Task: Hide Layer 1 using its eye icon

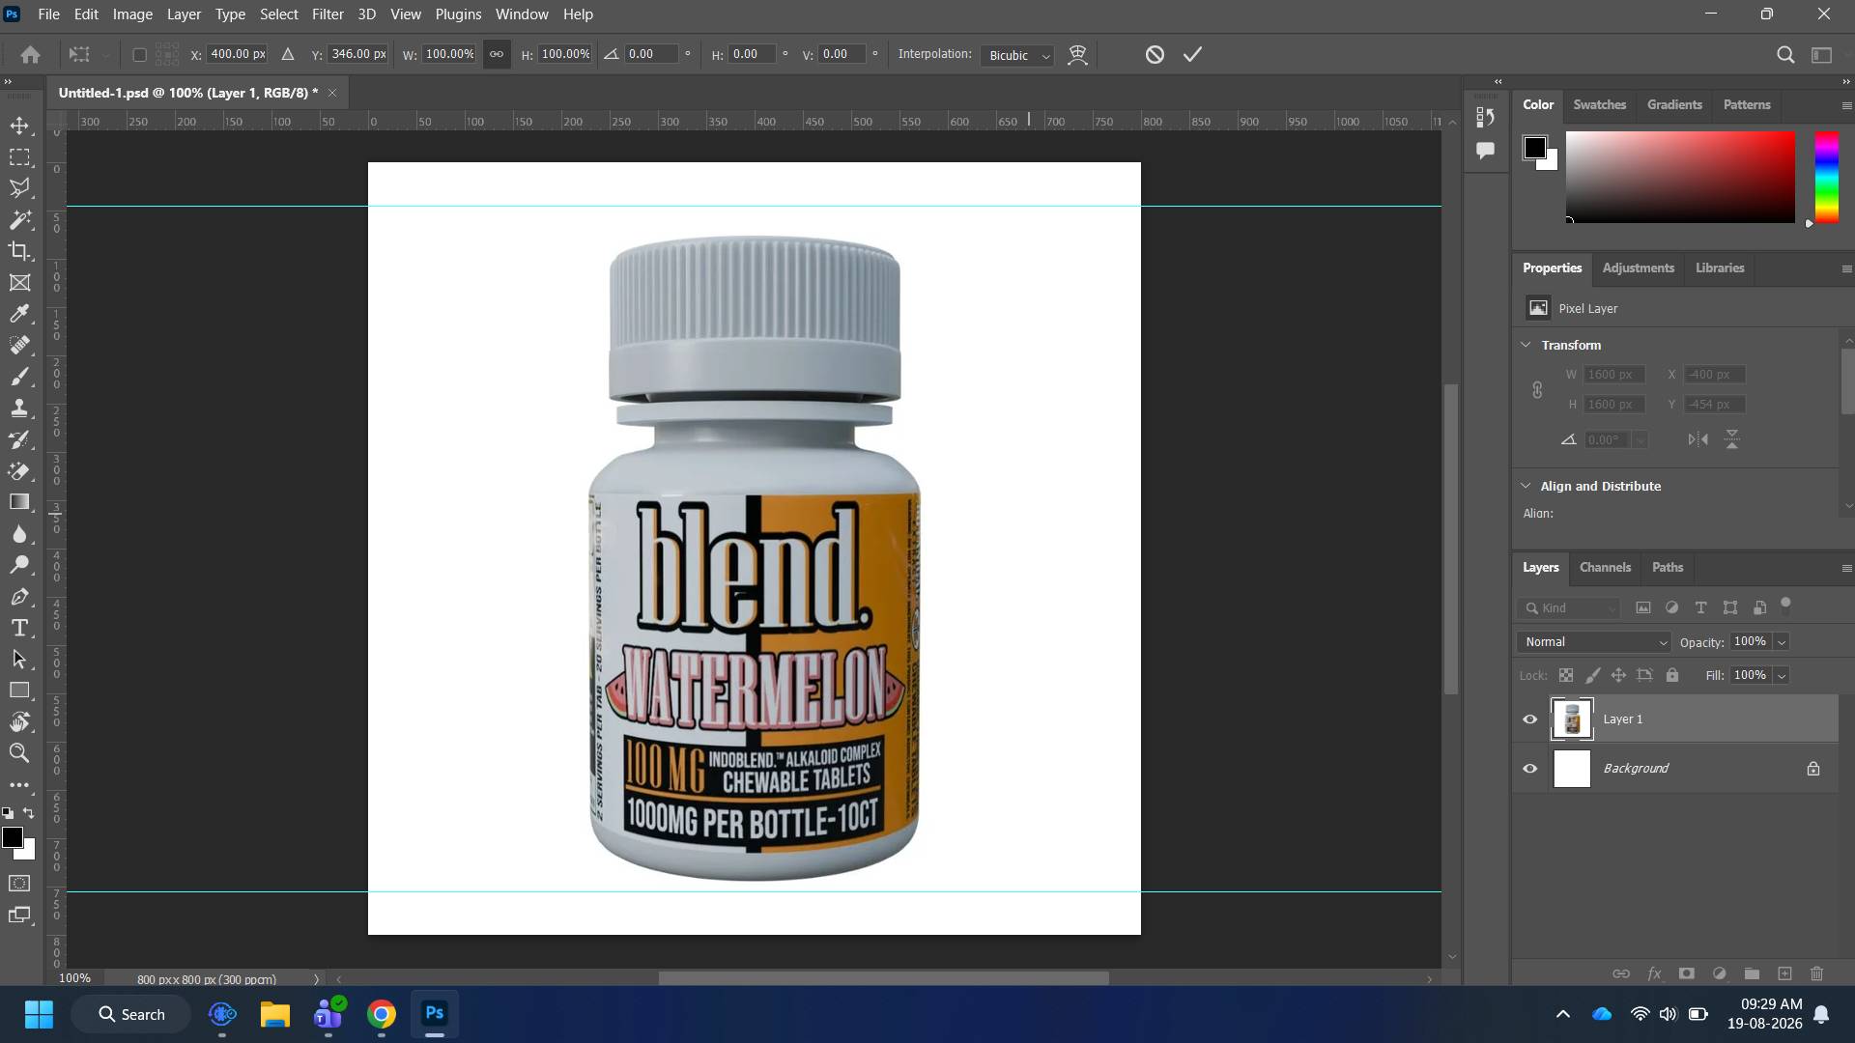Action: click(x=1530, y=719)
